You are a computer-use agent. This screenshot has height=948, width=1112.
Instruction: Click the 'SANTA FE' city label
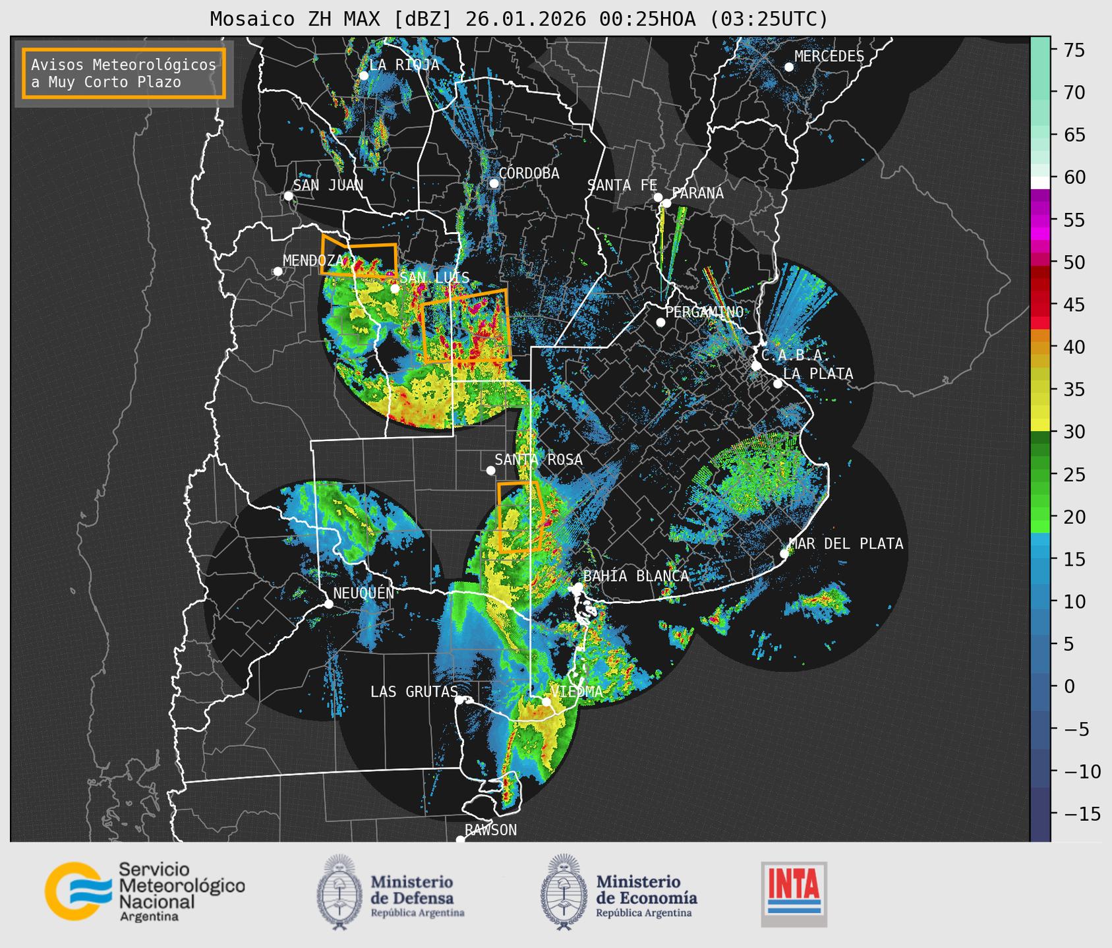(622, 185)
